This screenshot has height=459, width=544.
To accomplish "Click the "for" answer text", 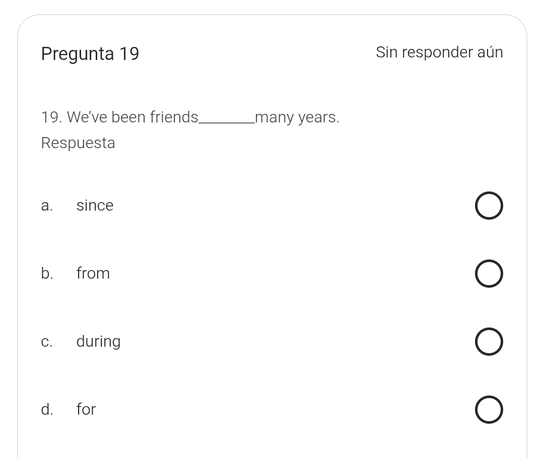I will (86, 410).
